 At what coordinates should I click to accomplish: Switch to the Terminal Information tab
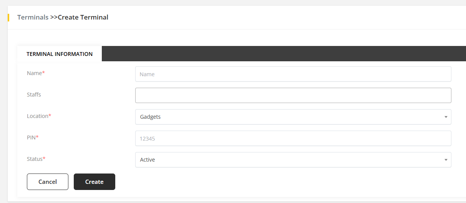tap(60, 54)
